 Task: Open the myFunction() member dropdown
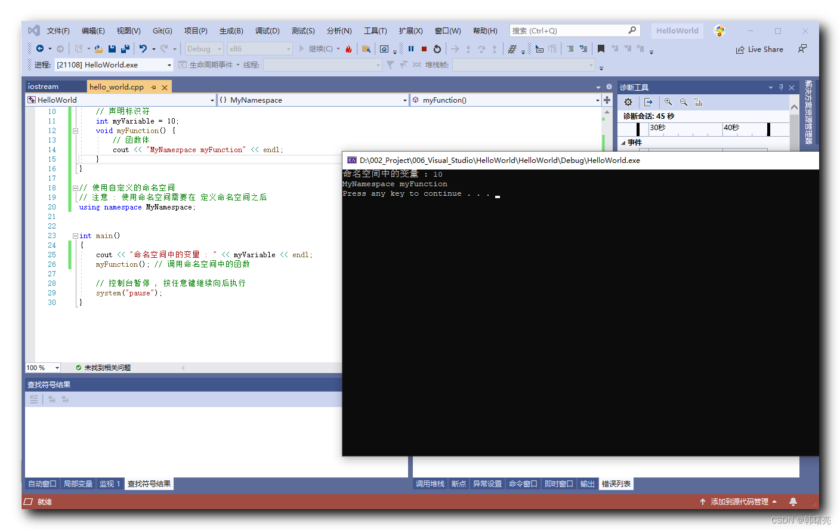pyautogui.click(x=505, y=100)
